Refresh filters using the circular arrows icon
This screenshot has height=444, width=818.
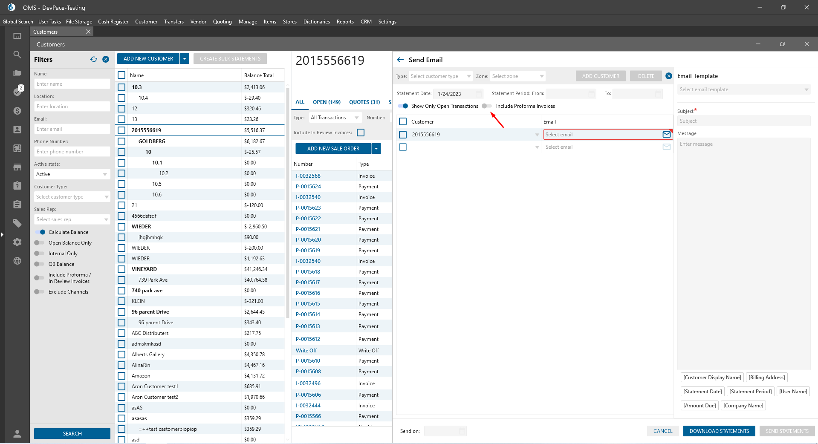(x=94, y=60)
